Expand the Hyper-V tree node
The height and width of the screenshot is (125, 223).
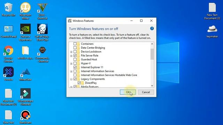(x=71, y=64)
